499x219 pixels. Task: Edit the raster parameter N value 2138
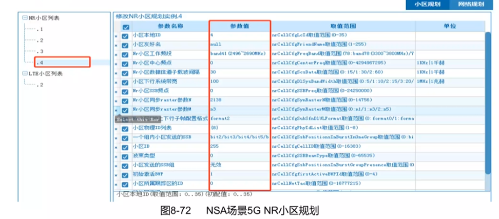tap(240, 100)
